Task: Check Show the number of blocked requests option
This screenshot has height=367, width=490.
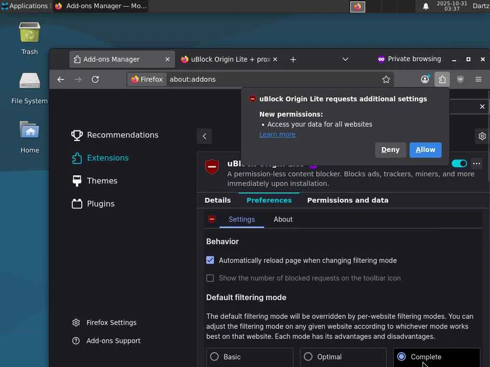Action: tap(210, 278)
